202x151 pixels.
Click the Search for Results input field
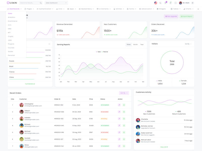(30, 3)
